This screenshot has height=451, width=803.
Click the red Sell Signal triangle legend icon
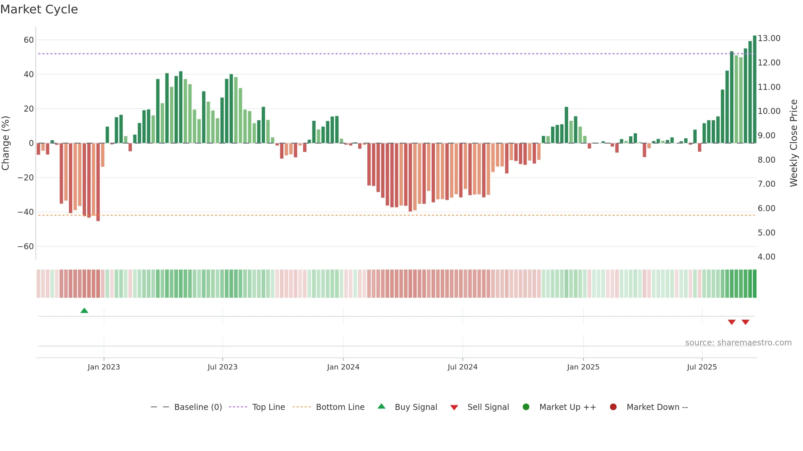pyautogui.click(x=454, y=408)
